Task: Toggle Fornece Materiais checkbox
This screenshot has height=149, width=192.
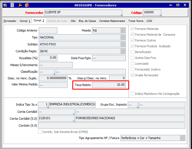Action: tap(132, 29)
